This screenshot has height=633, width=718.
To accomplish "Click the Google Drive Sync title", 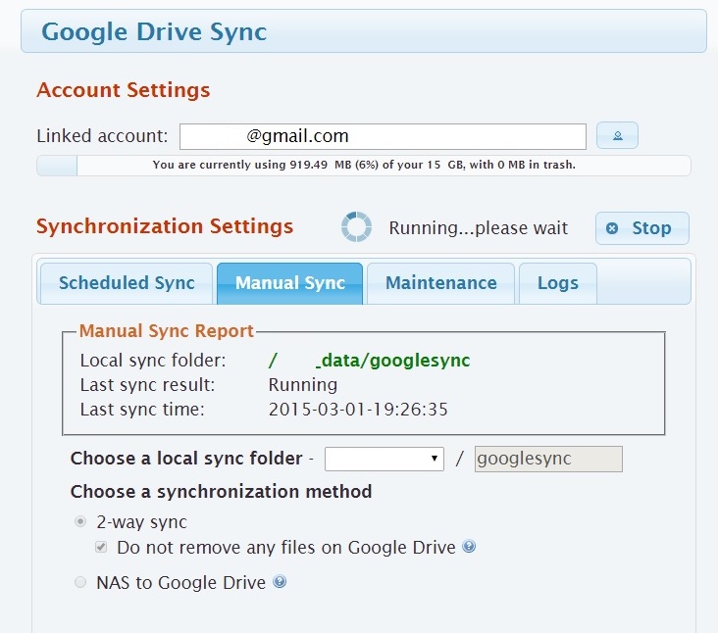I will coord(154,32).
